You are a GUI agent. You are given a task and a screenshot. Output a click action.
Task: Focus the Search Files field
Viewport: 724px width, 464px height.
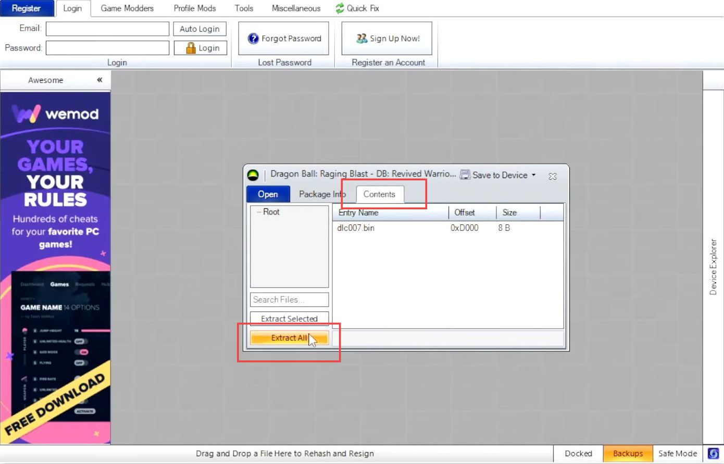(290, 299)
